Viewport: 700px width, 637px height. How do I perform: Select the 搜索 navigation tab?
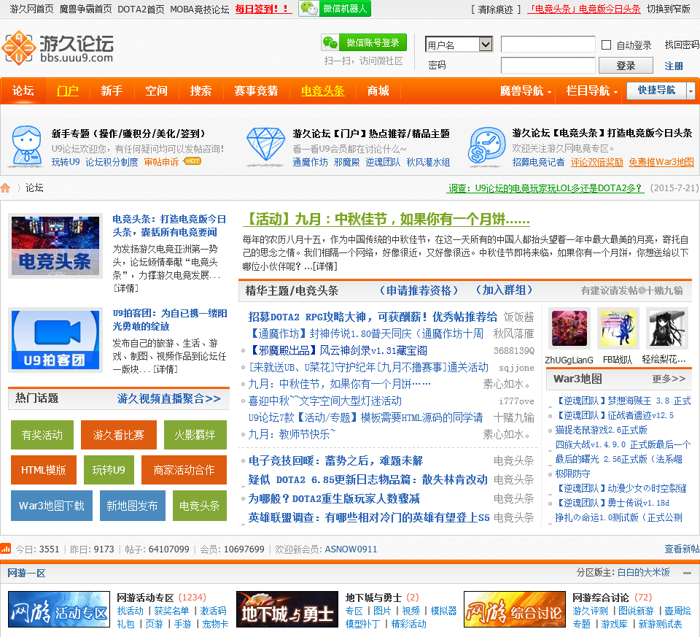[201, 91]
